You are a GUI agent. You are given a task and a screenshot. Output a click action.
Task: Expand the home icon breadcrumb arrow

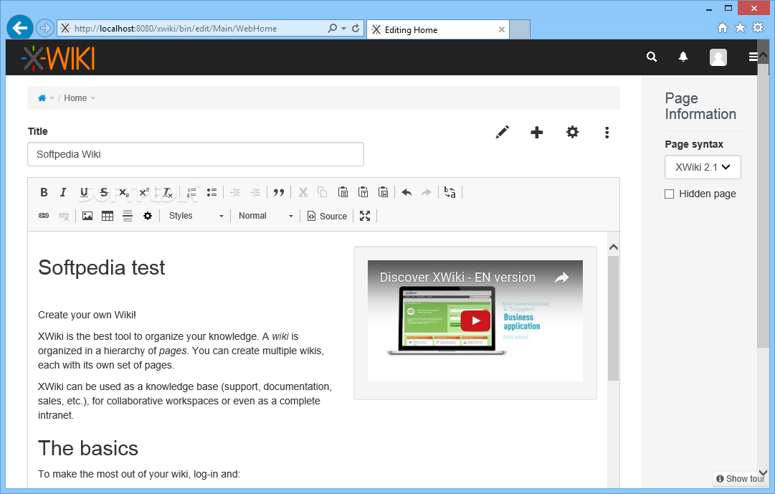[x=52, y=98]
